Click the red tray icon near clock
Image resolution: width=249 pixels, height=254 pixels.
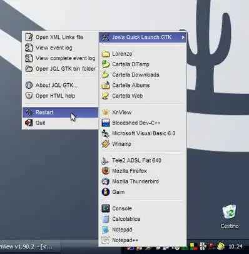pos(211,246)
